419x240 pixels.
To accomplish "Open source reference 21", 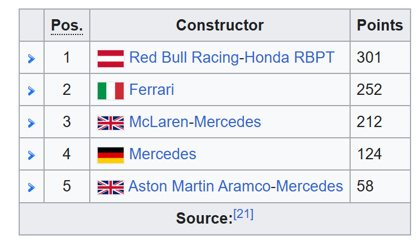I will click(x=243, y=215).
